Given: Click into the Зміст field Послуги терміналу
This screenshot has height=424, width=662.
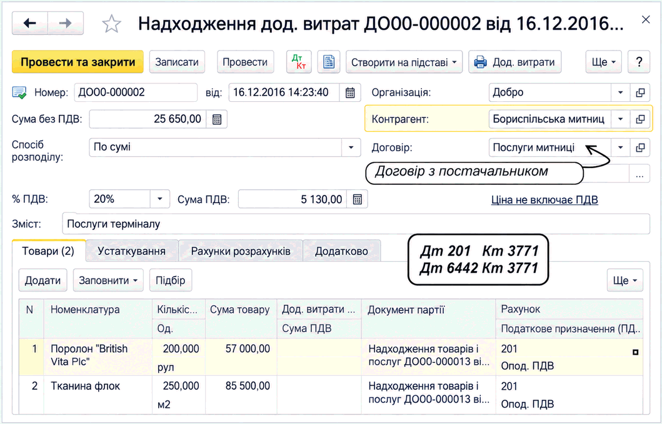Looking at the screenshot, I should 356,224.
